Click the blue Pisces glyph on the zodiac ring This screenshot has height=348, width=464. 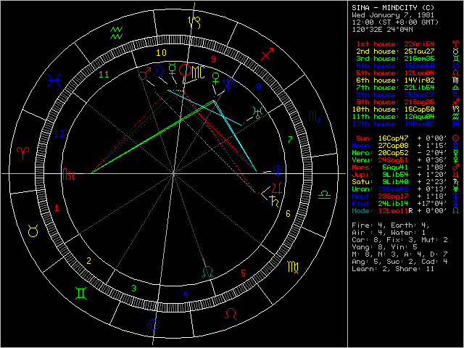54,80
